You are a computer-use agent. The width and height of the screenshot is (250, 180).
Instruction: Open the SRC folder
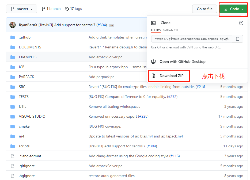22,87
